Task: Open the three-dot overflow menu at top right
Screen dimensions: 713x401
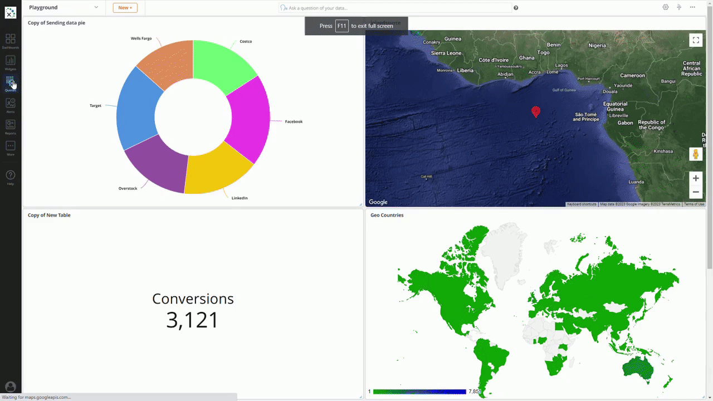Action: (x=692, y=7)
